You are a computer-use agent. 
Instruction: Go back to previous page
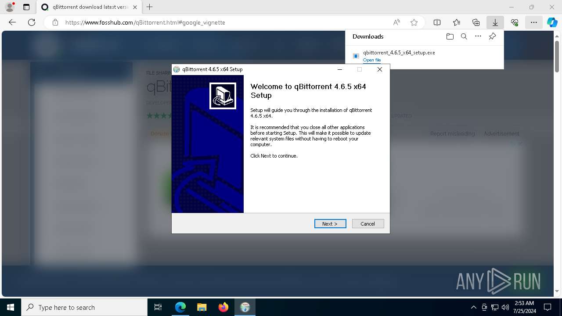12,22
